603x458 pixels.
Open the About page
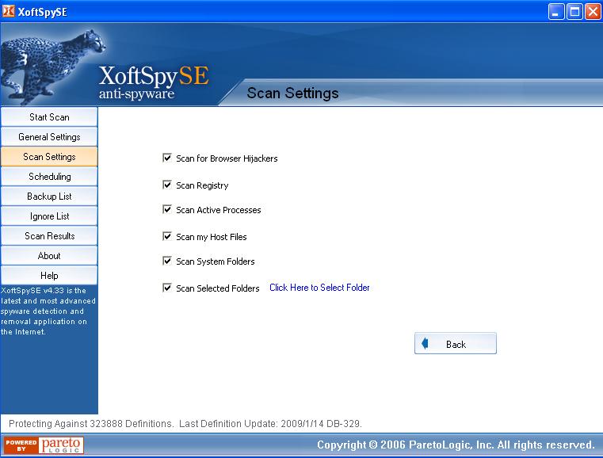click(x=49, y=256)
